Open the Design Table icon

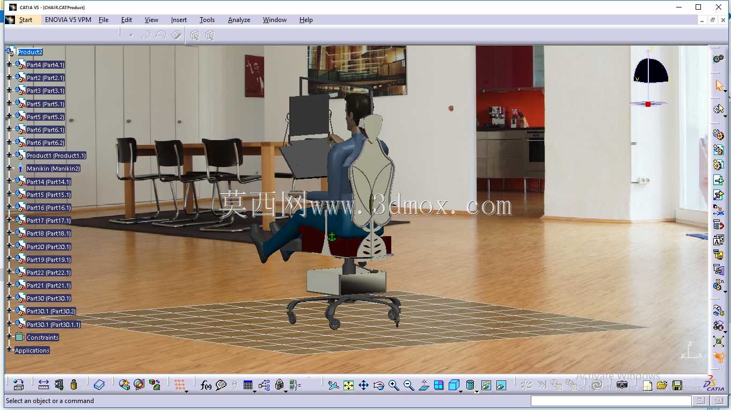pyautogui.click(x=247, y=385)
